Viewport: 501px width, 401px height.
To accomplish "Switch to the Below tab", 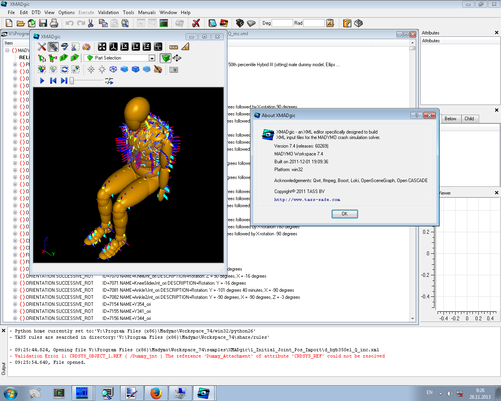I will (x=451, y=119).
